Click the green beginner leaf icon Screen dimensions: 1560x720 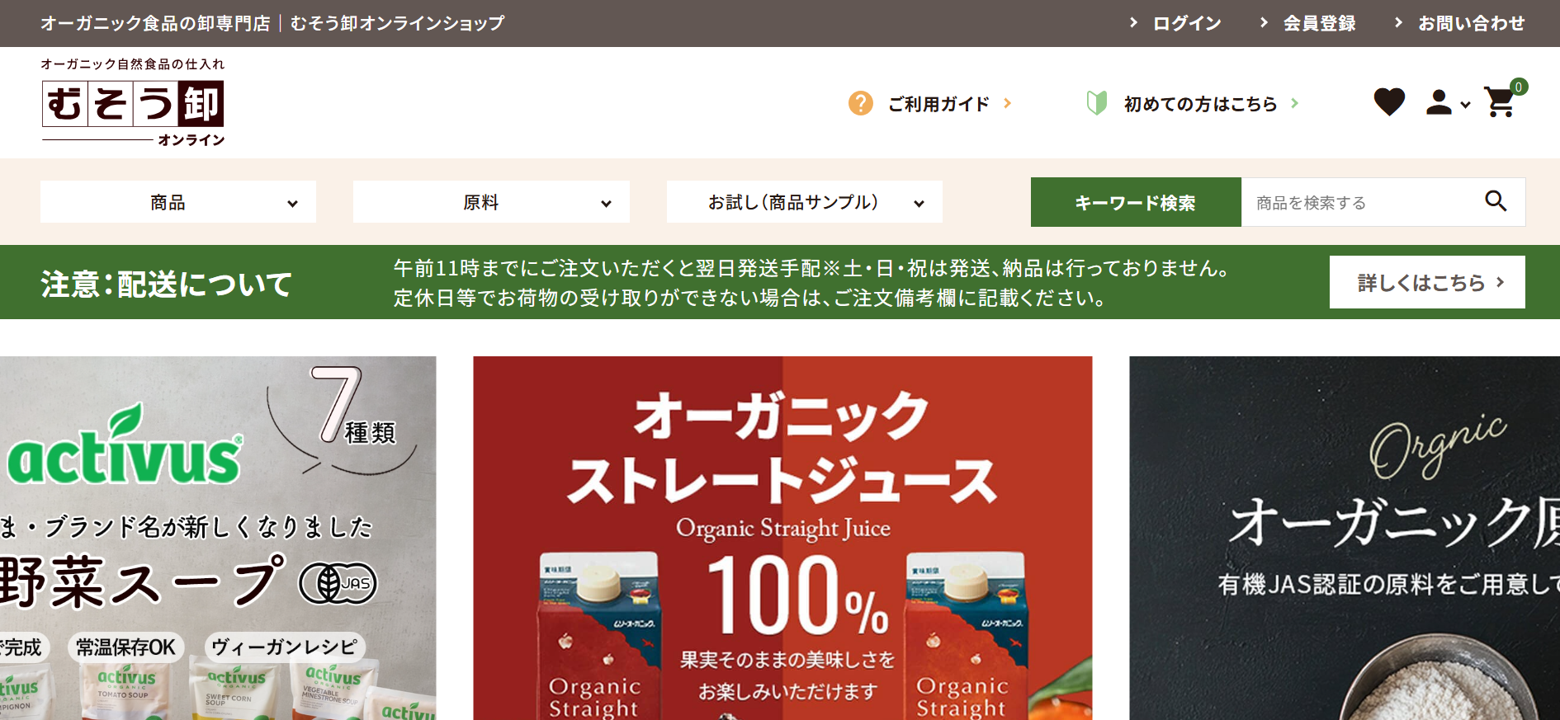(x=1097, y=103)
